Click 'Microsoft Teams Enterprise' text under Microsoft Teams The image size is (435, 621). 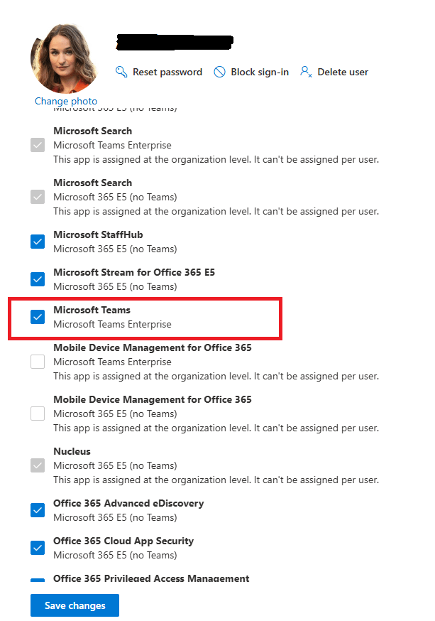(112, 325)
